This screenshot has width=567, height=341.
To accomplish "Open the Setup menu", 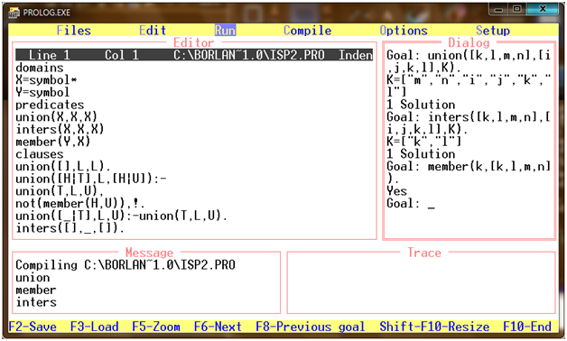I will coord(493,31).
